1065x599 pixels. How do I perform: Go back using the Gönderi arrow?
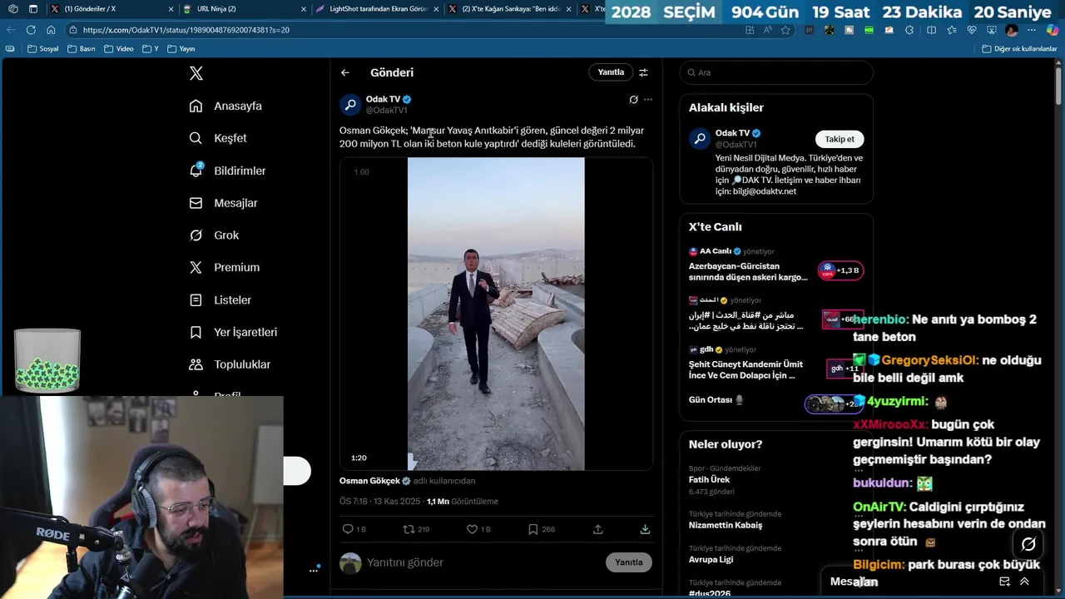(345, 72)
